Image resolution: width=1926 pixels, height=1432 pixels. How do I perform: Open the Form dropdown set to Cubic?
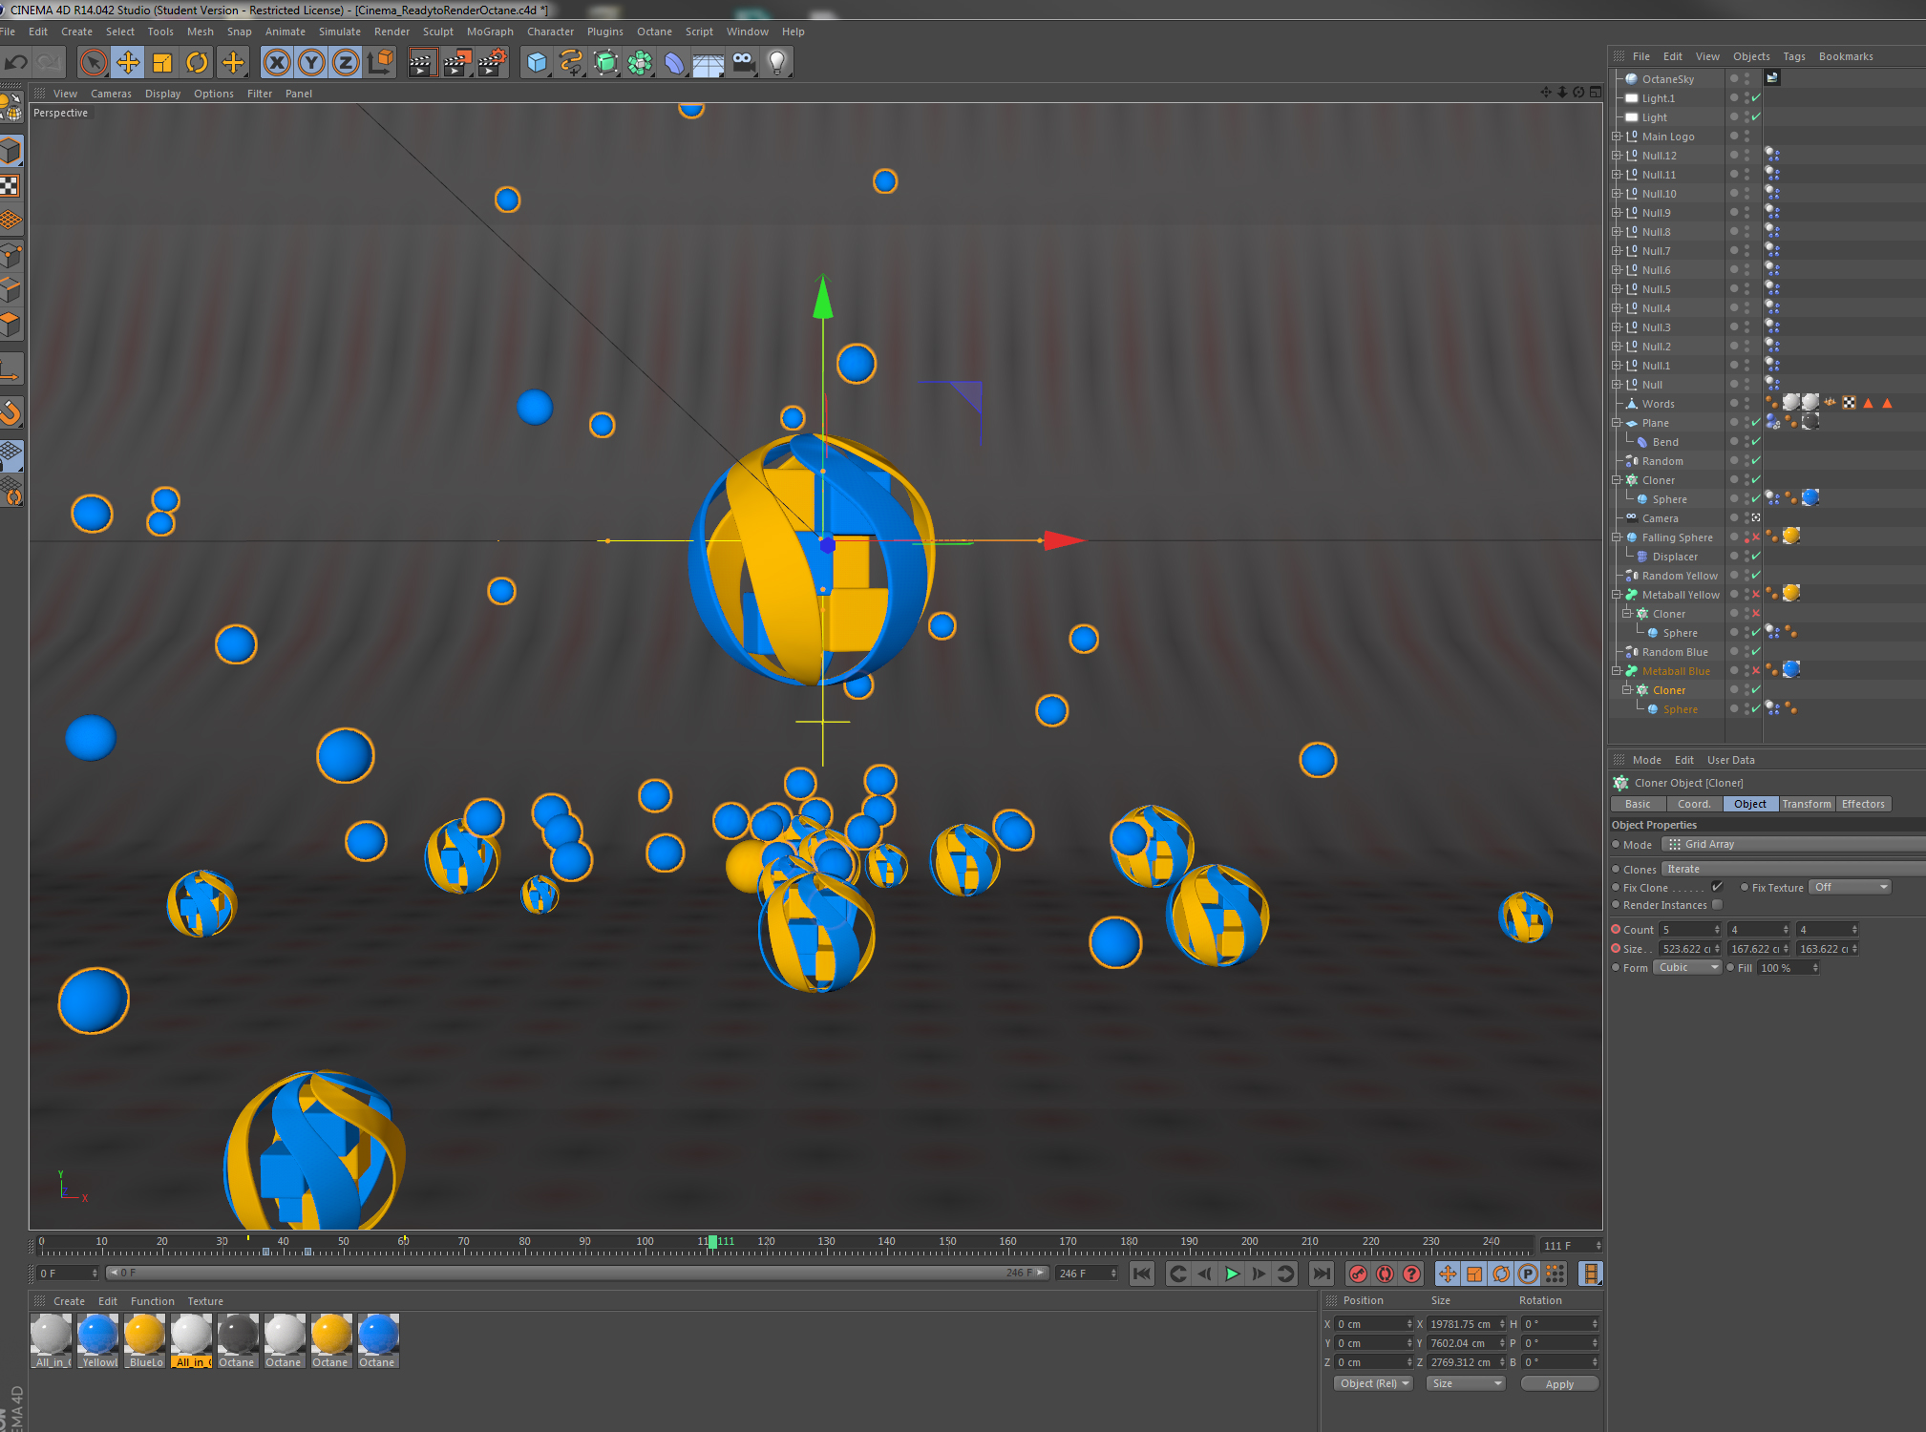click(1686, 967)
